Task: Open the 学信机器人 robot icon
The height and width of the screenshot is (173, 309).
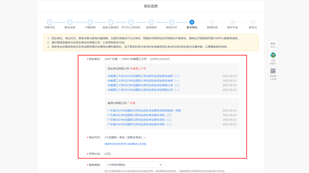Action: (x=273, y=58)
